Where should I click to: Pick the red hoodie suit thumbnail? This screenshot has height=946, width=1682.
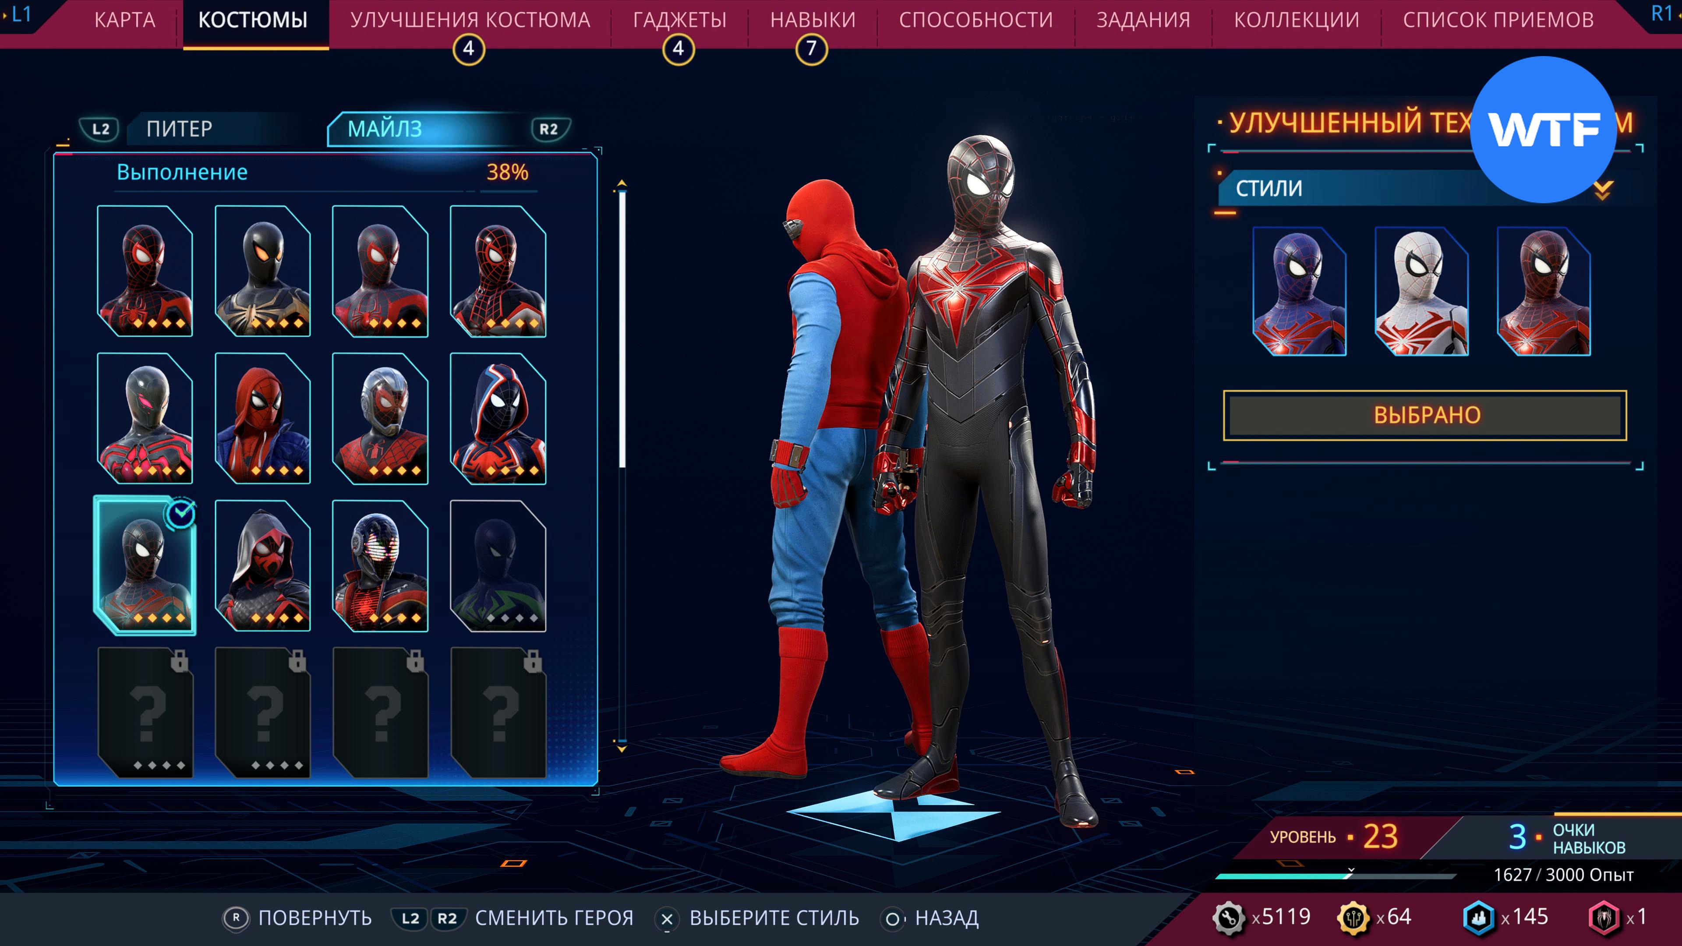(x=262, y=419)
